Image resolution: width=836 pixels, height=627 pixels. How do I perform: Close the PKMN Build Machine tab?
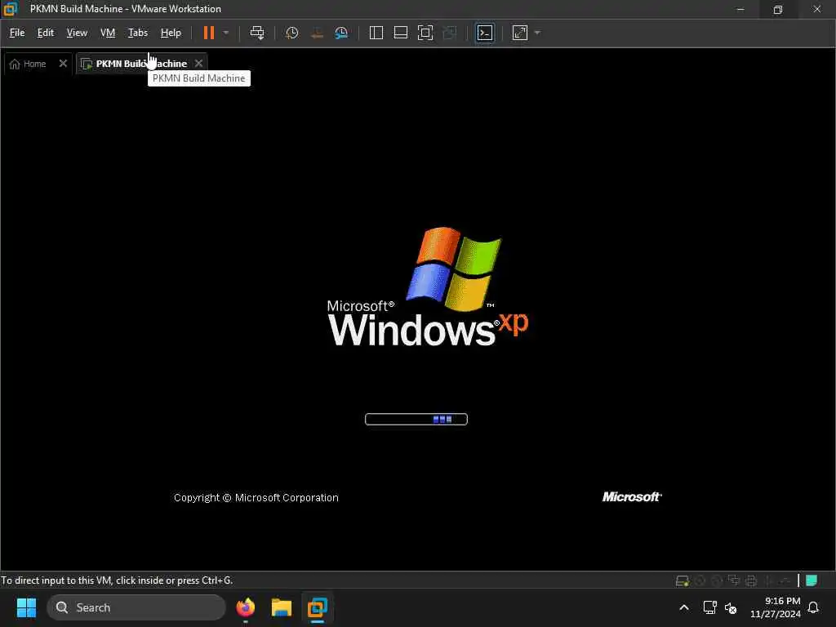coord(199,64)
